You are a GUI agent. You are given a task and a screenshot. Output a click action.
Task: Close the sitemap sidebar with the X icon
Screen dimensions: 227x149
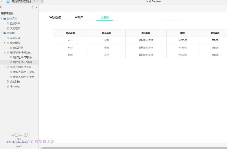pyautogui.click(x=2, y=1)
